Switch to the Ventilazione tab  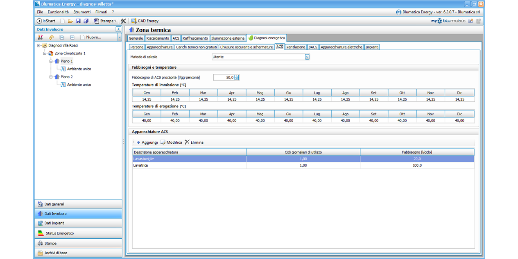(x=296, y=47)
